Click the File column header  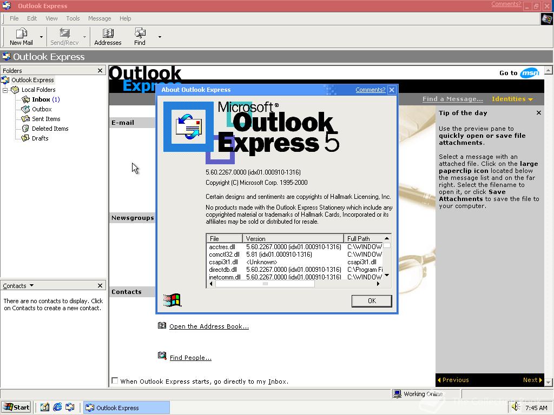(x=225, y=238)
